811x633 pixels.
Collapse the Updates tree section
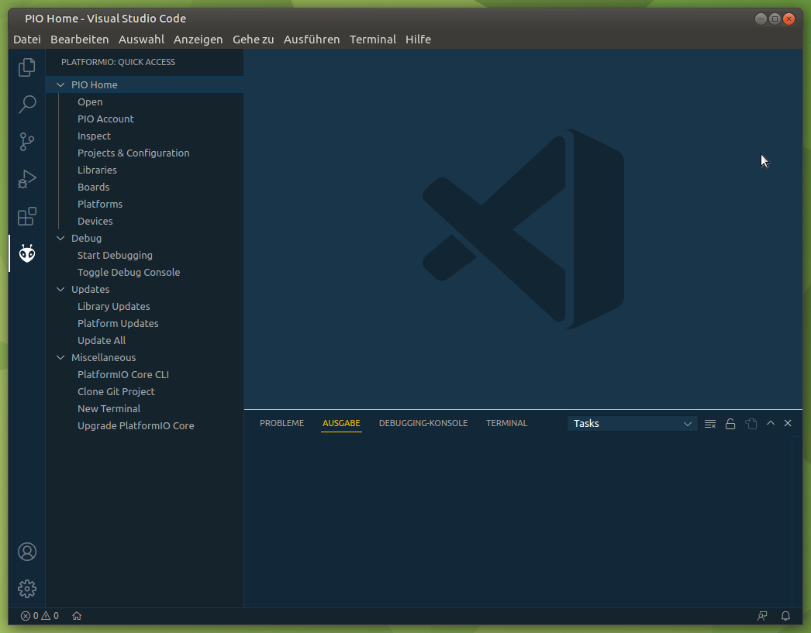click(x=60, y=289)
